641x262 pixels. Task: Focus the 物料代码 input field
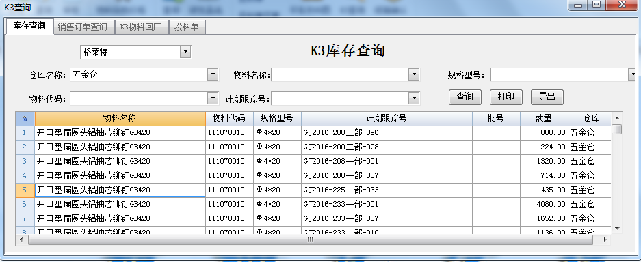(139, 98)
